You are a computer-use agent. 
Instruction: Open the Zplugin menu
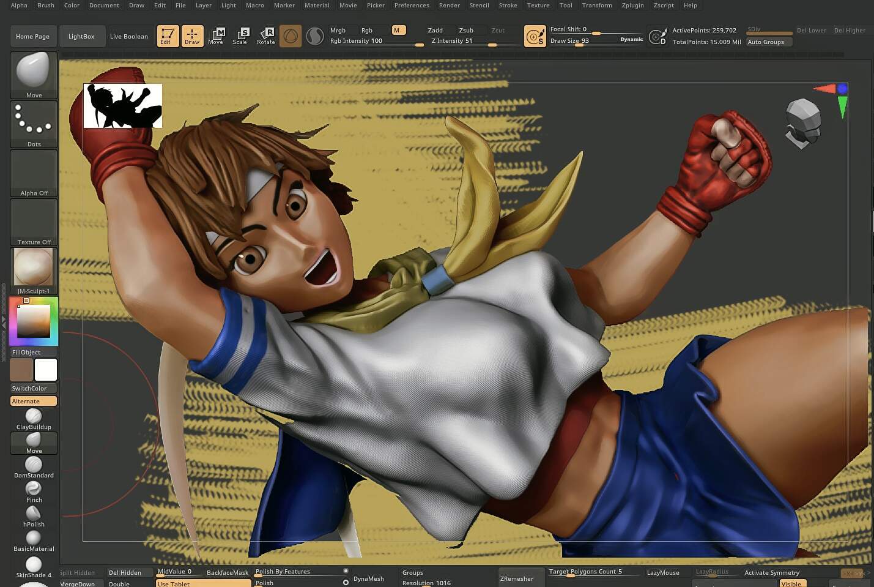click(632, 6)
